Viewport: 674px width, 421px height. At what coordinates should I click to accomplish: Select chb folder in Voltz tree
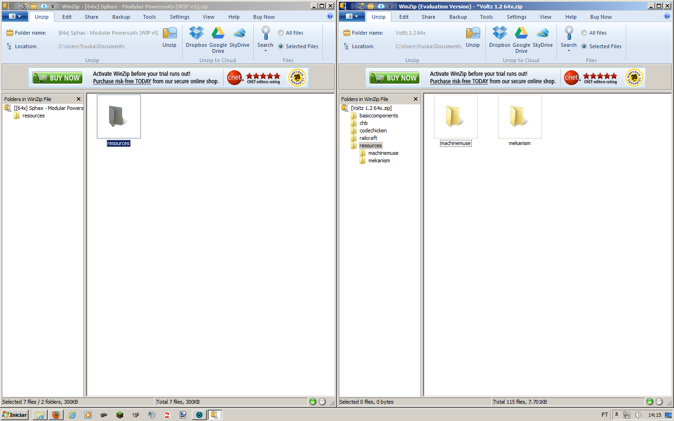click(x=363, y=123)
